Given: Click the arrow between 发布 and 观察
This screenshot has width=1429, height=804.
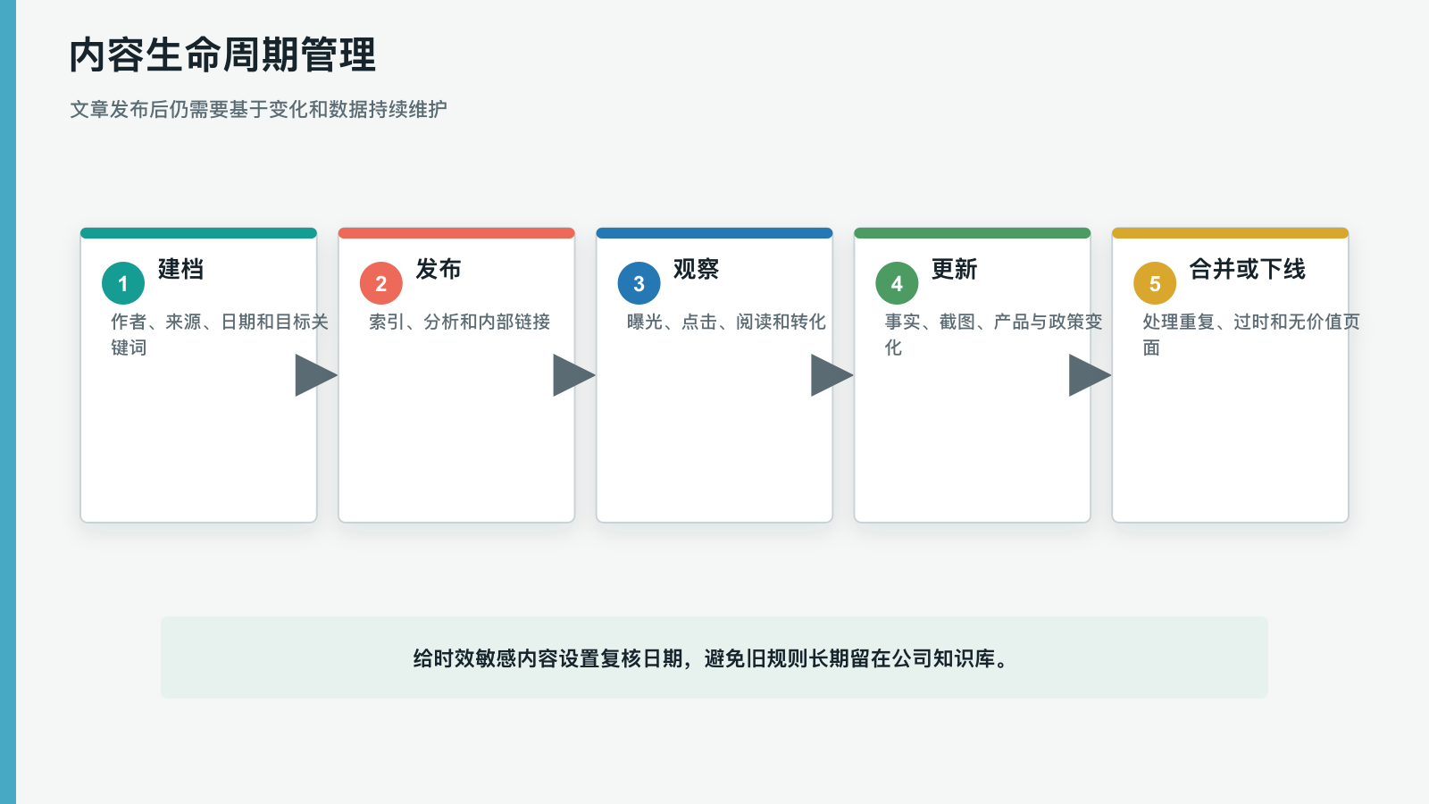Looking at the screenshot, I should (574, 375).
